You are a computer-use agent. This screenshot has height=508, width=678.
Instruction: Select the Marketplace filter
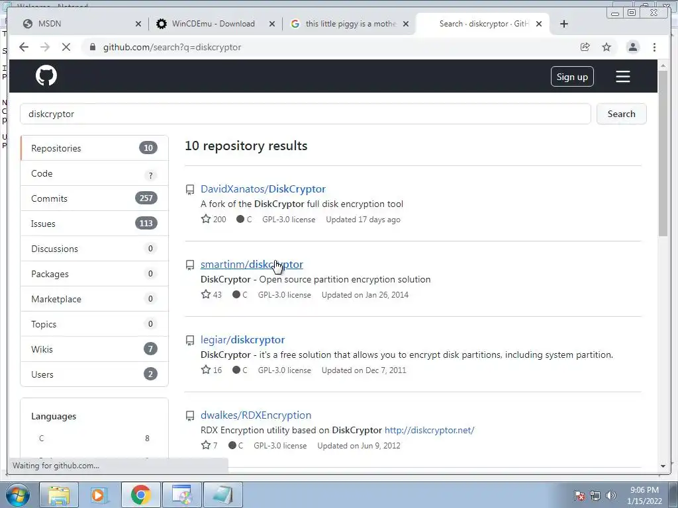pyautogui.click(x=94, y=299)
